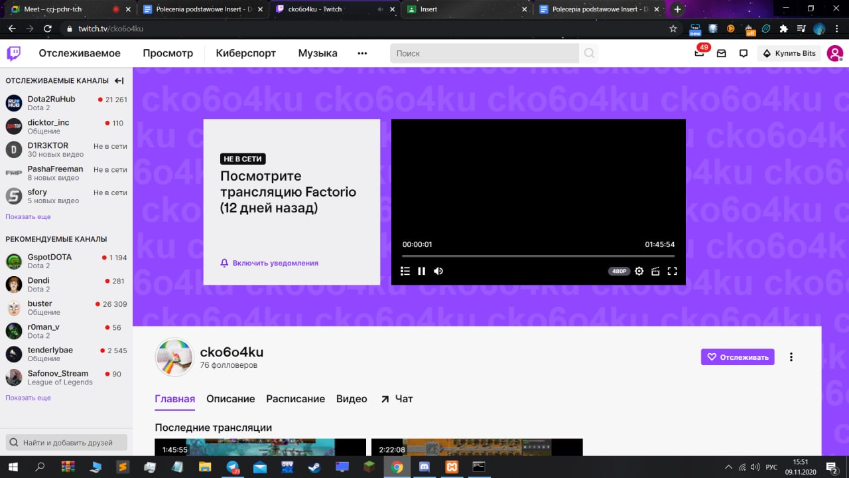Open system tray volume icon

[x=755, y=467]
